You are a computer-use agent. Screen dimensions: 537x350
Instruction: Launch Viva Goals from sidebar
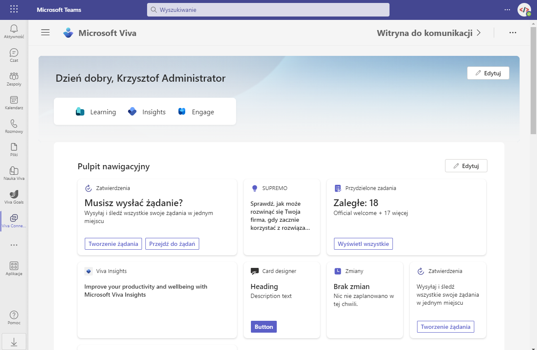point(14,197)
